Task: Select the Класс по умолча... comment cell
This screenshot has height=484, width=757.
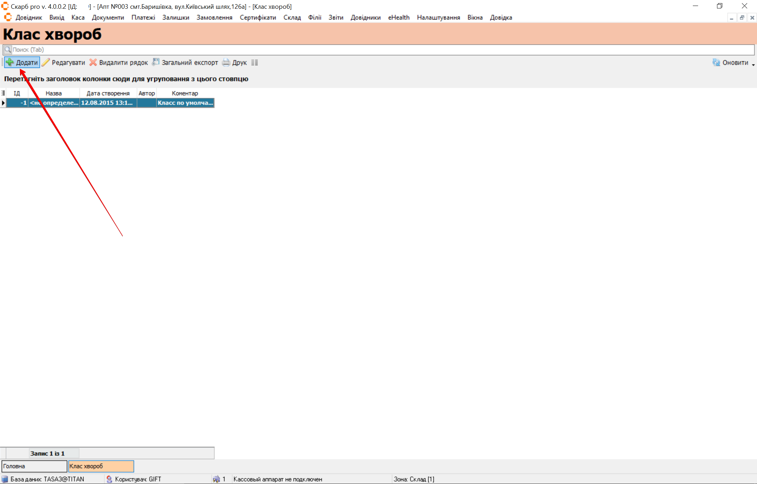Action: tap(185, 103)
